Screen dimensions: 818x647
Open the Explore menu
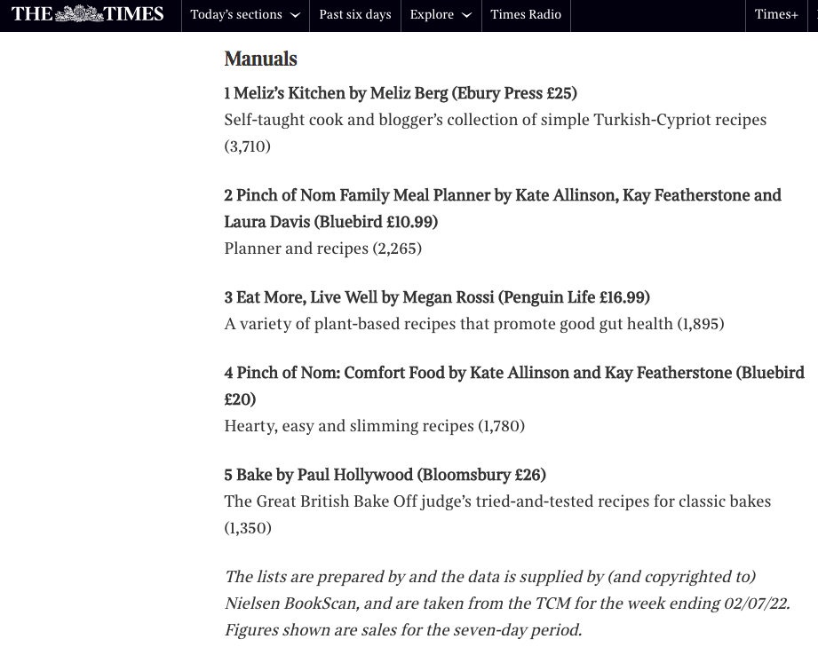pos(441,14)
